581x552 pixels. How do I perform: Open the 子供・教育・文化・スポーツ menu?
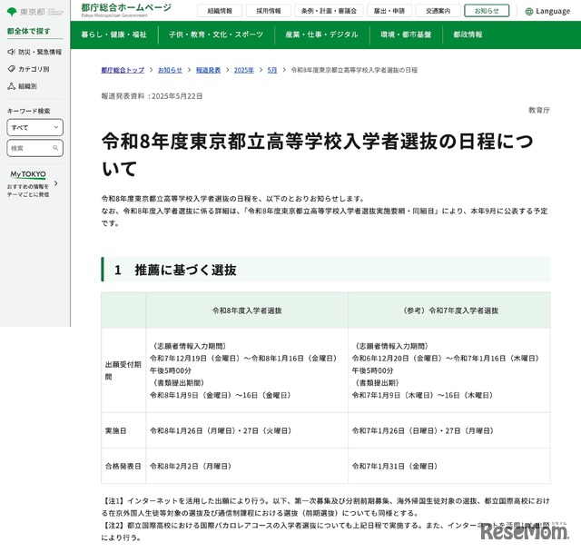coord(216,34)
